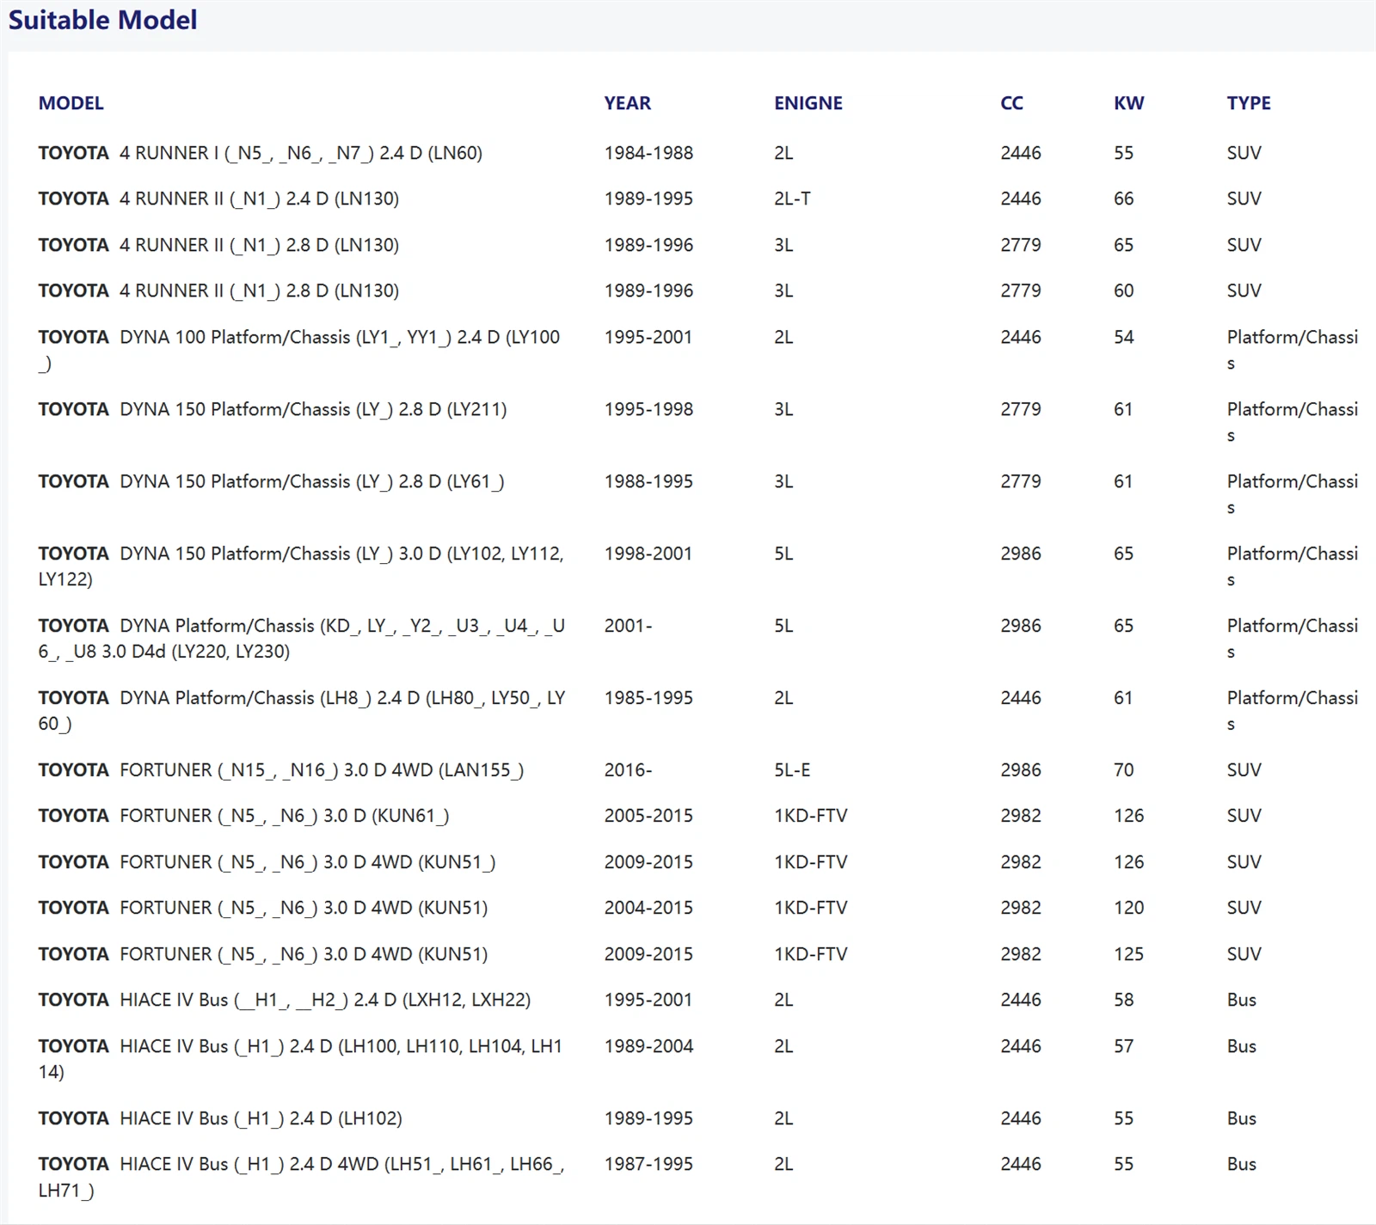Click year value "1984-1988"
The height and width of the screenshot is (1225, 1376).
[x=648, y=153]
